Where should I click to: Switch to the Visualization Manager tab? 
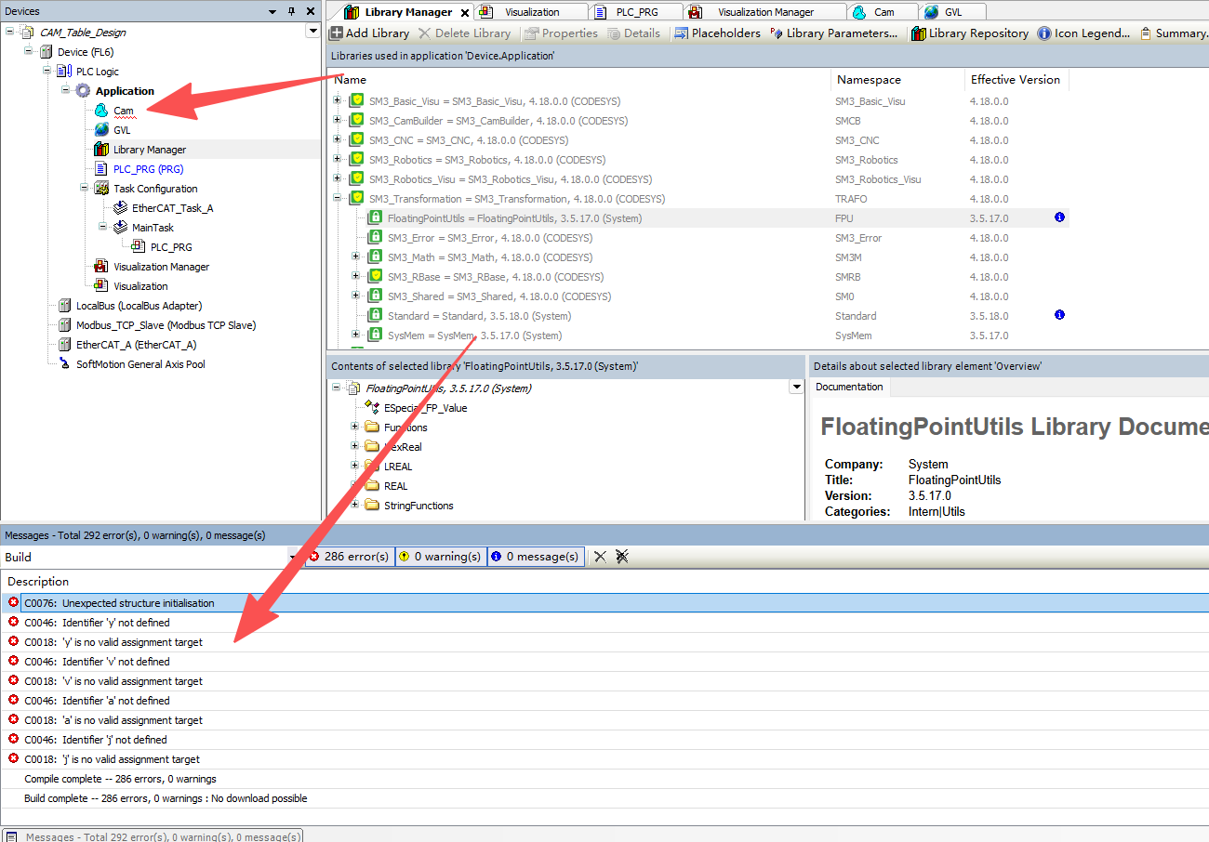(764, 12)
